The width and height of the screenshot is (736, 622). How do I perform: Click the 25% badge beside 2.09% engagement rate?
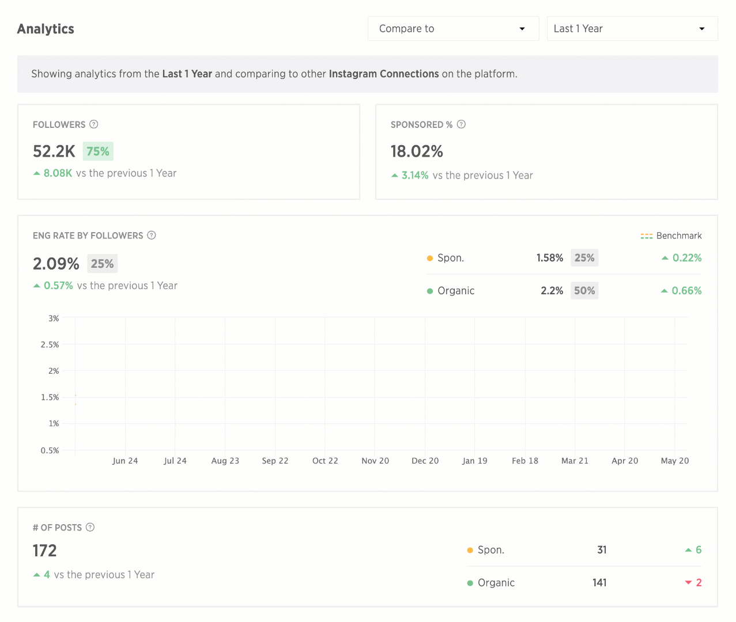coord(103,264)
